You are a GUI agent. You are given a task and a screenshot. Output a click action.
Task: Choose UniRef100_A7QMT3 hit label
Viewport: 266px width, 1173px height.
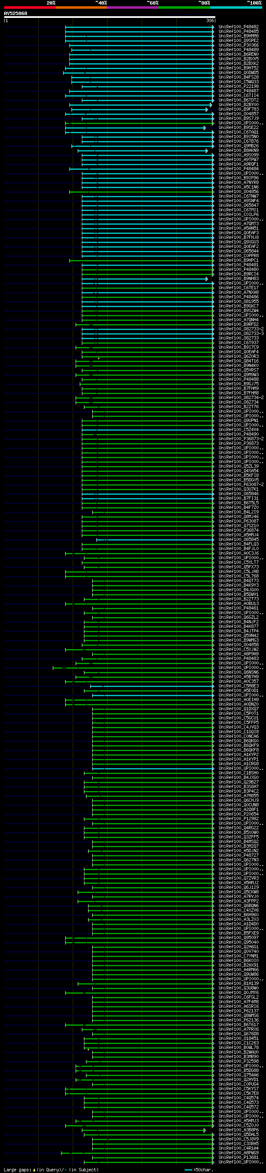pos(238,223)
